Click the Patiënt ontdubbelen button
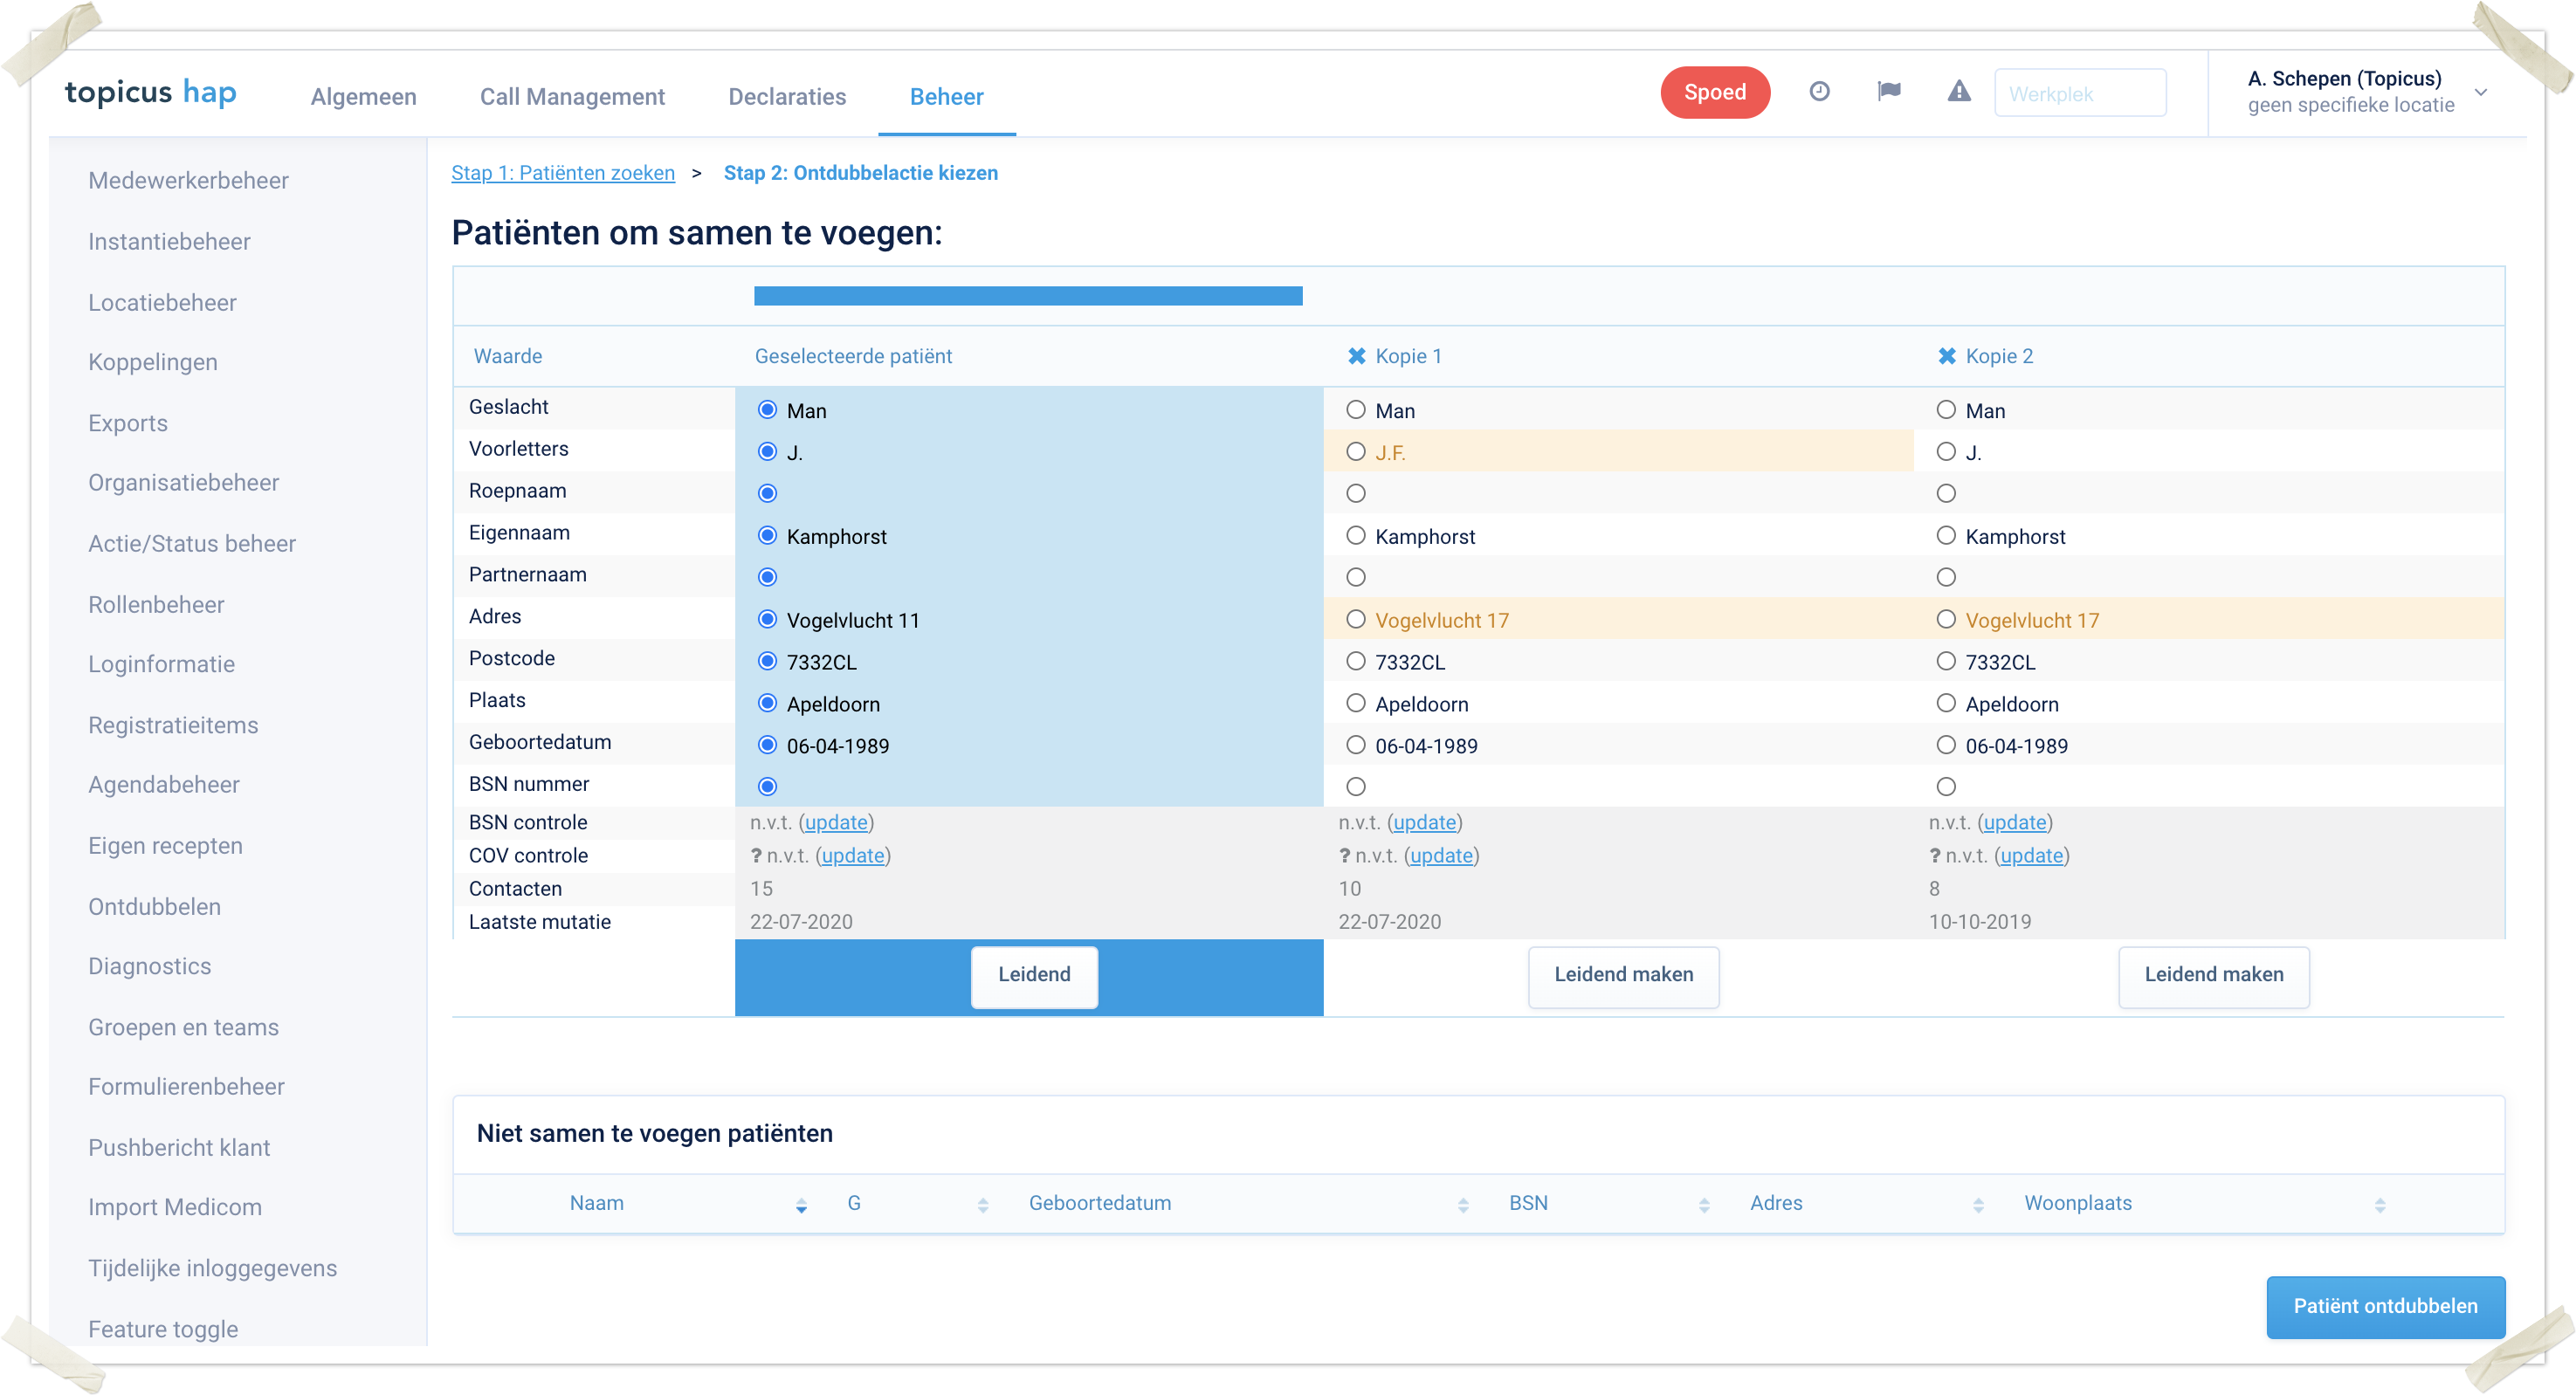2576x1395 pixels. [2384, 1305]
